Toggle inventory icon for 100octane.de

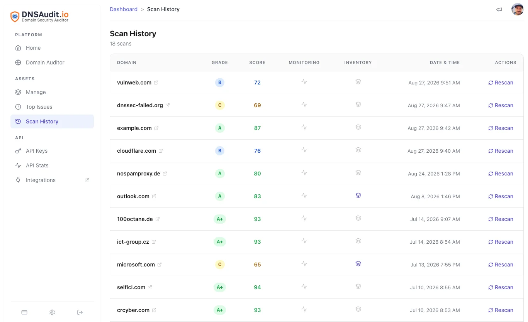pyautogui.click(x=358, y=218)
